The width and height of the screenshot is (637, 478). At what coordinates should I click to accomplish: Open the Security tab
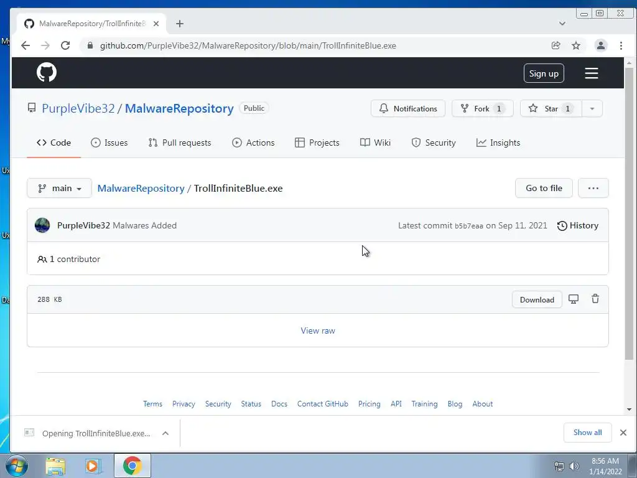434,143
